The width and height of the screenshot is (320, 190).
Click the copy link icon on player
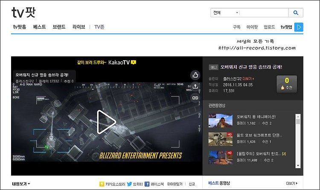click(x=195, y=98)
